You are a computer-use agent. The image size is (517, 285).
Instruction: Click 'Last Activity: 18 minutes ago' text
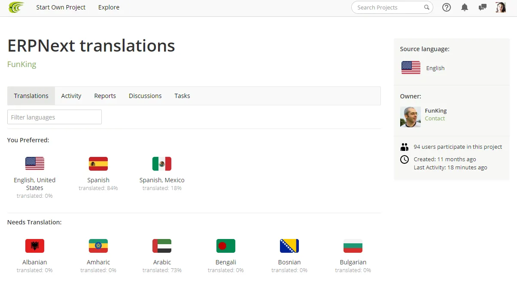click(450, 168)
